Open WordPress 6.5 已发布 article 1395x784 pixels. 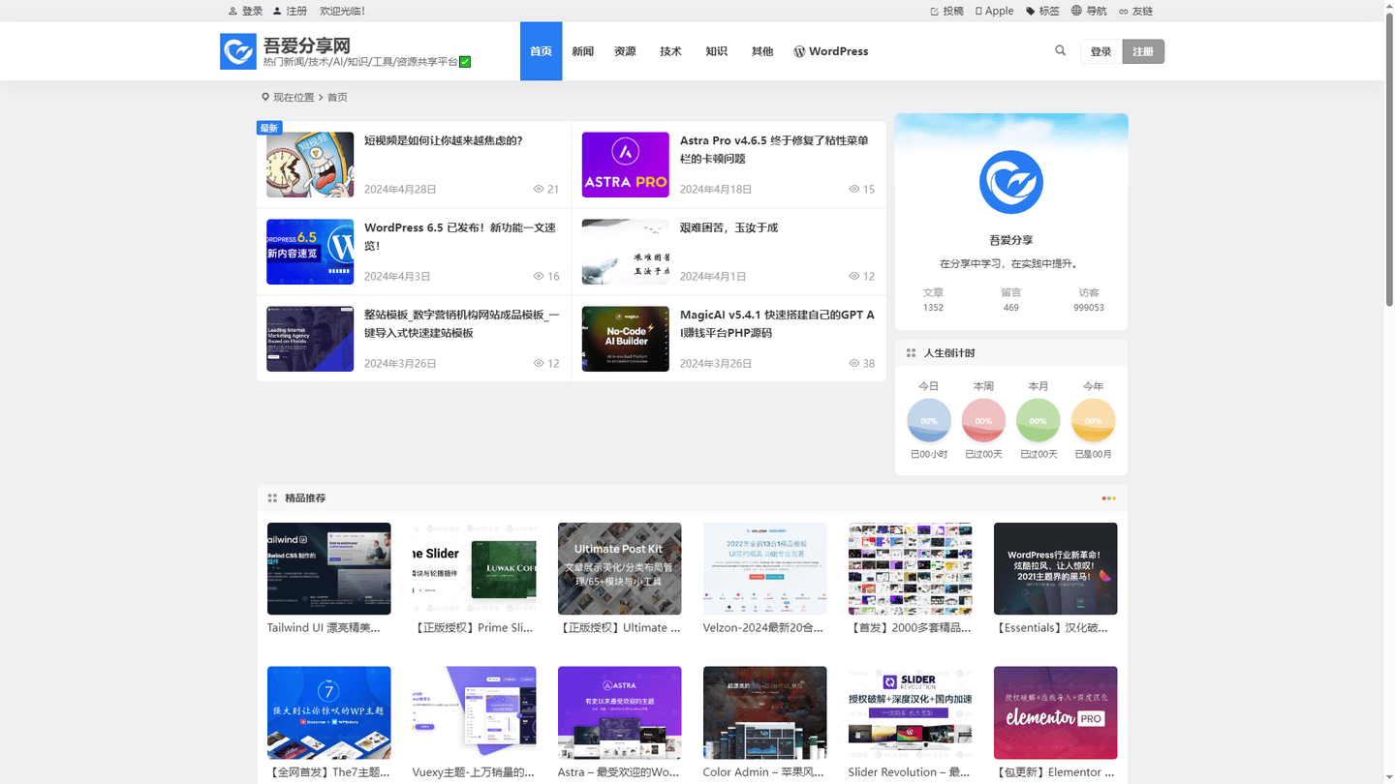(460, 236)
